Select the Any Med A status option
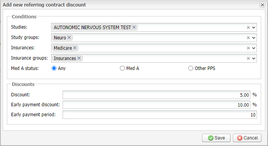Viewport: 268px width, 146px height. click(x=54, y=68)
